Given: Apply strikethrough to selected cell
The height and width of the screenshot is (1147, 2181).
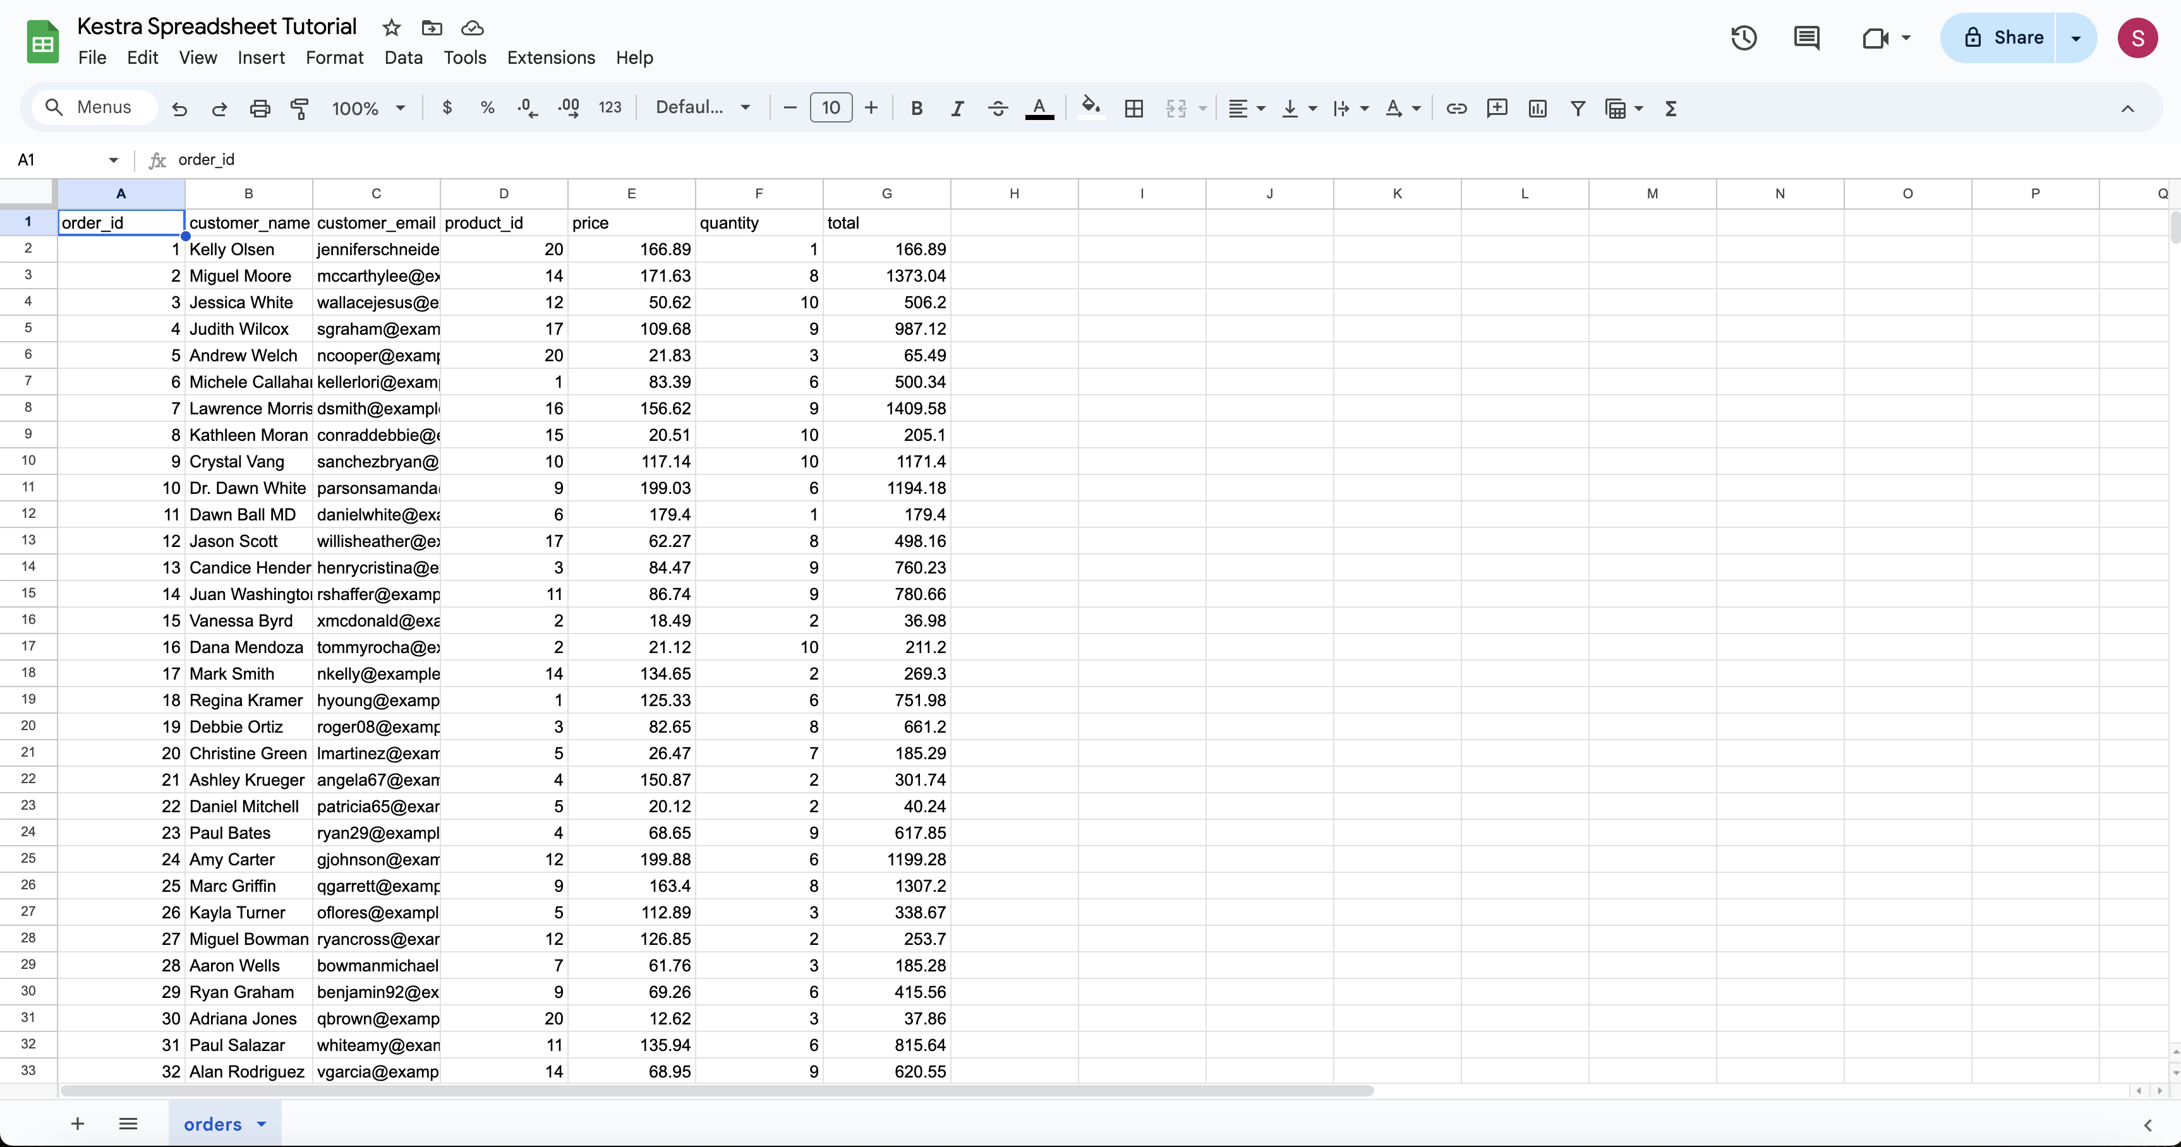Looking at the screenshot, I should pyautogui.click(x=998, y=107).
